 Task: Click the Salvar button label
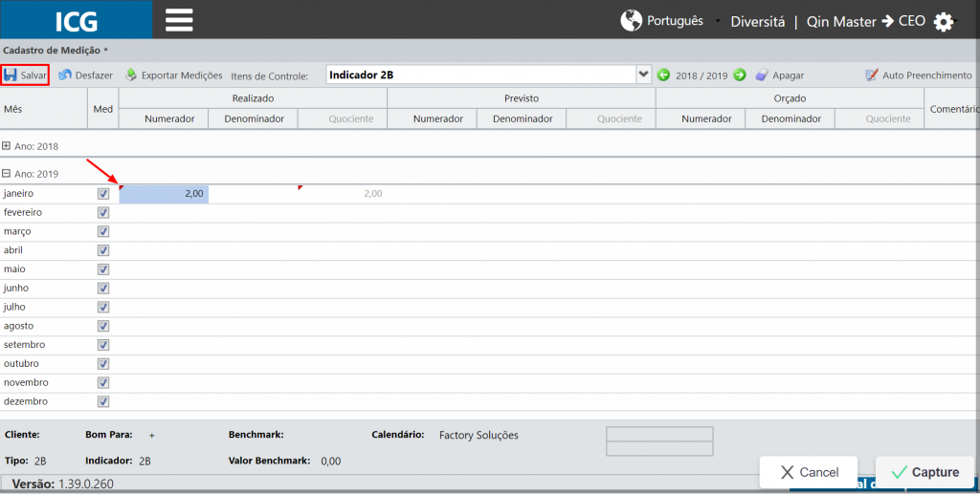click(x=33, y=75)
